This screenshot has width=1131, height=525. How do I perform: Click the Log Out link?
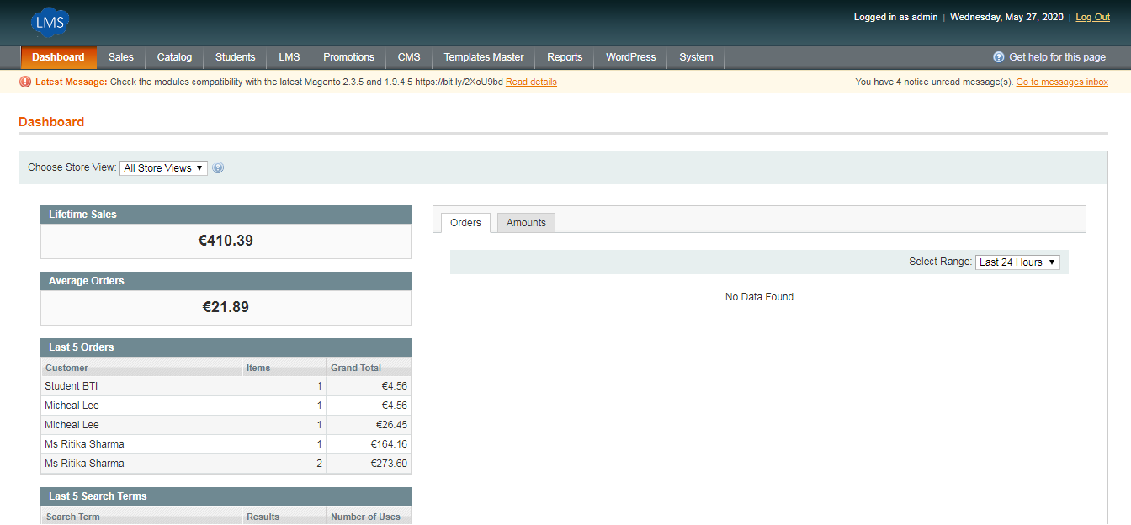tap(1092, 18)
